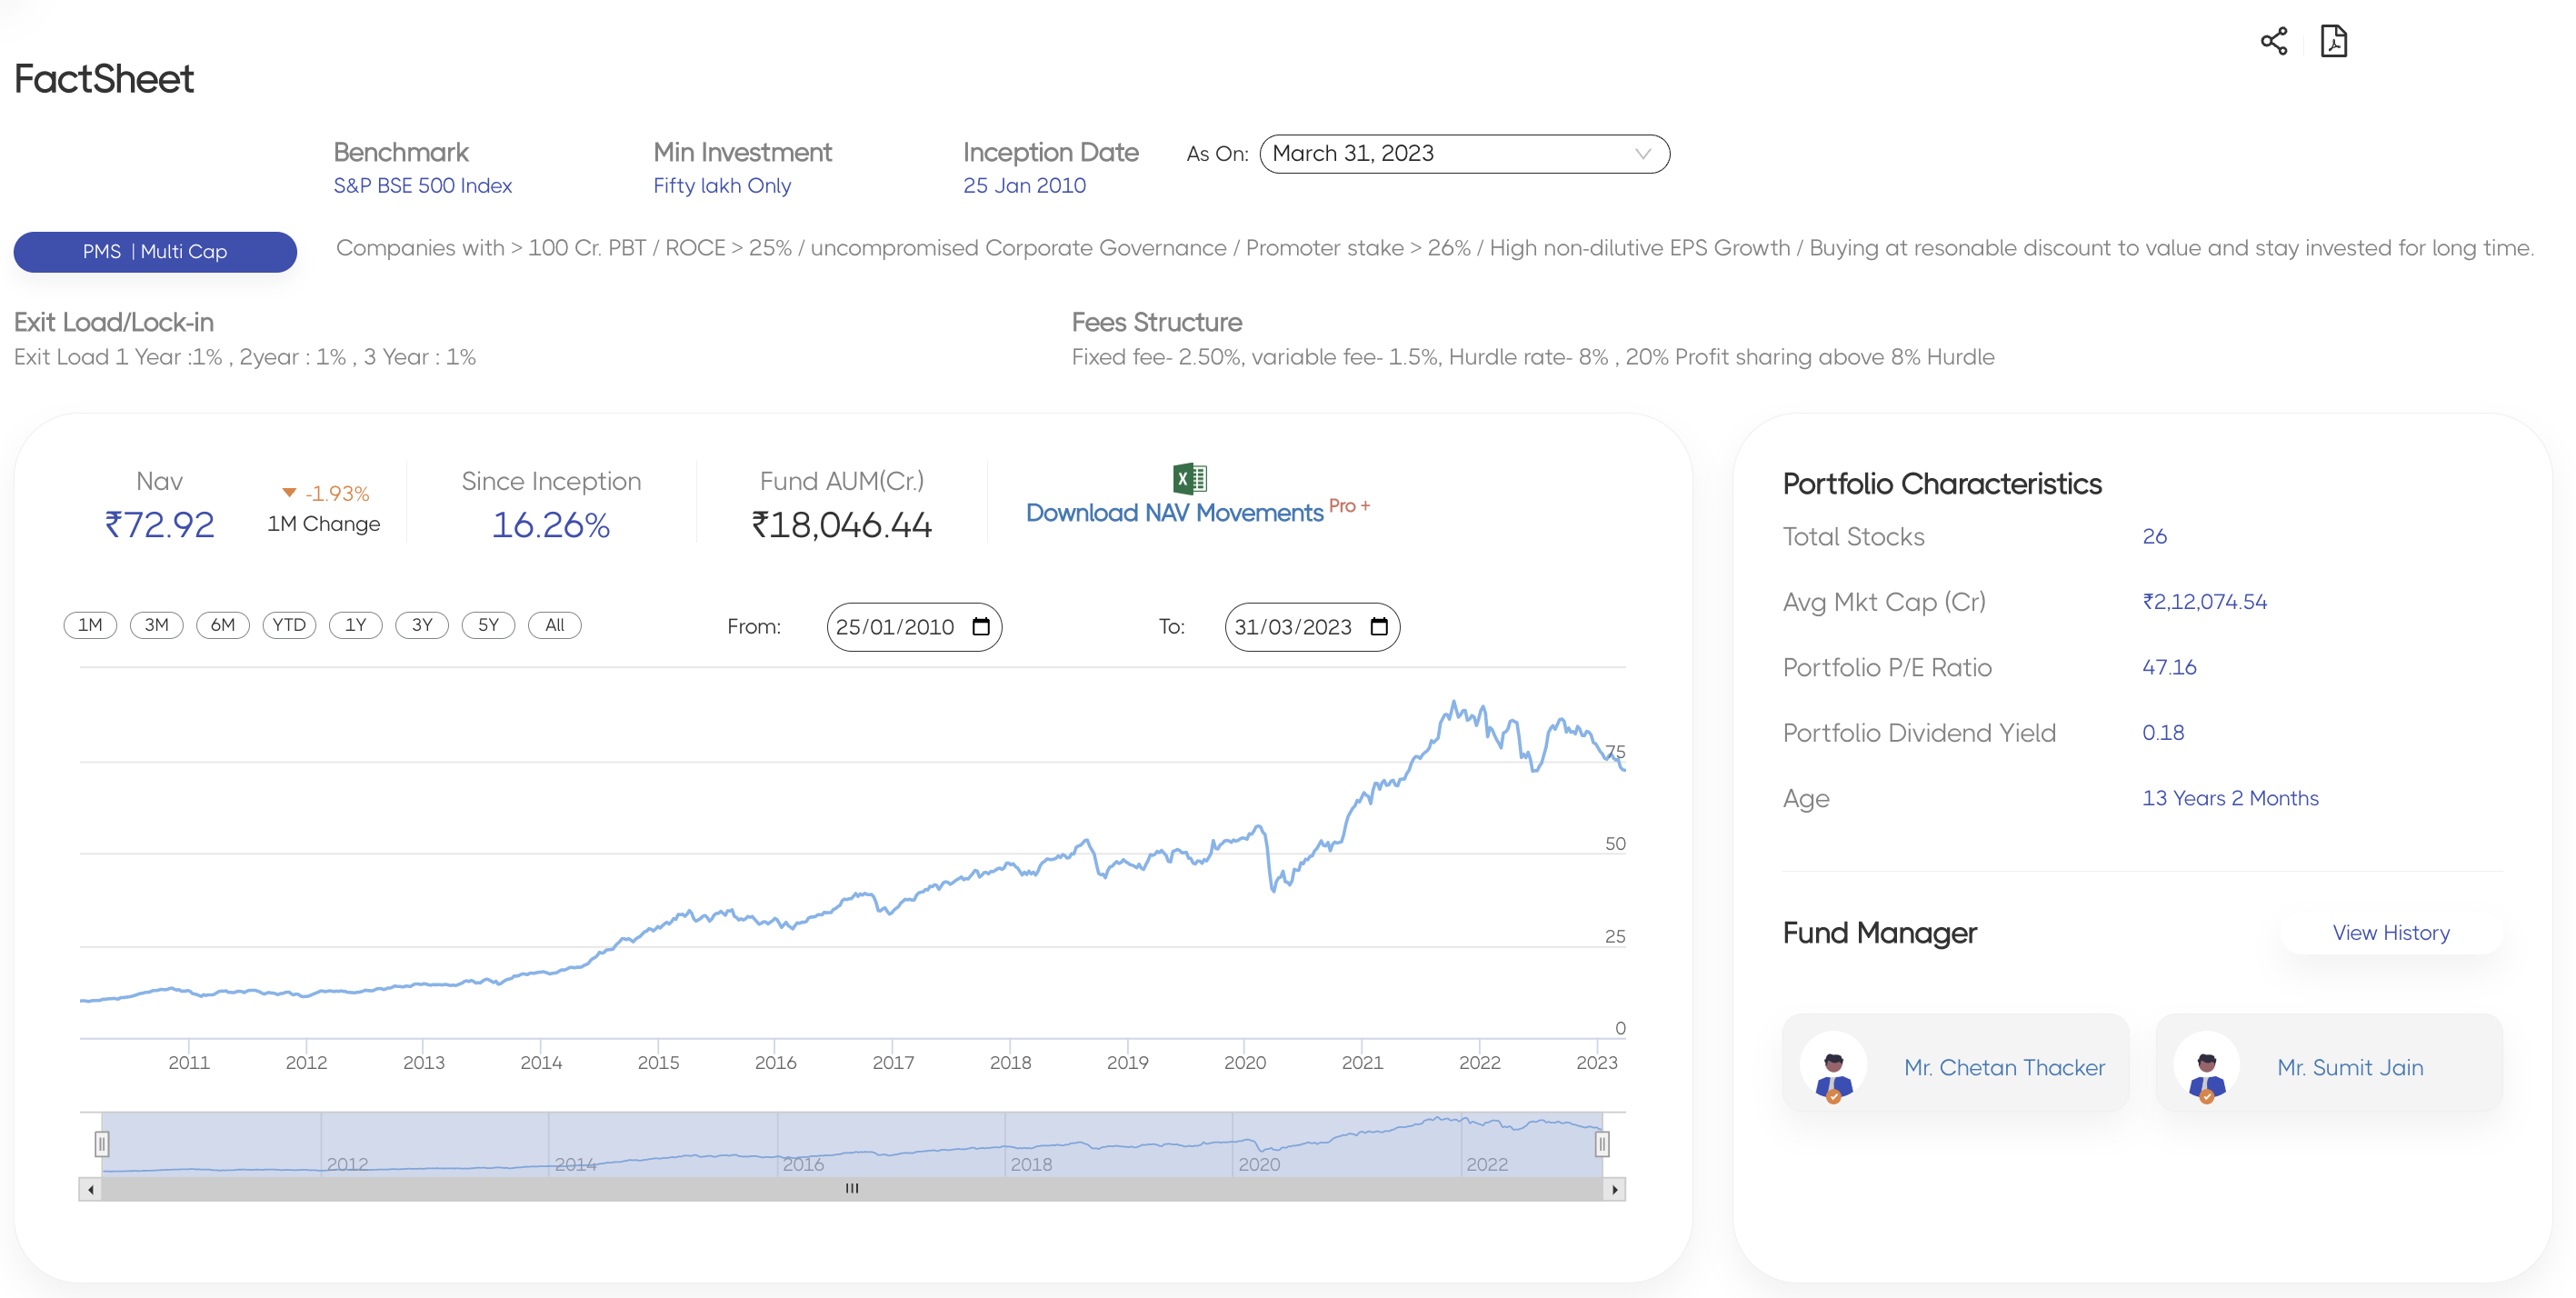Image resolution: width=2576 pixels, height=1298 pixels.
Task: Click the Exit Load/Lock-in heading
Action: (x=114, y=323)
